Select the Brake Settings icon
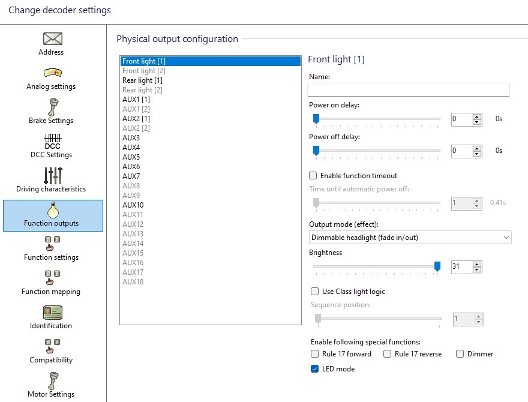 [x=53, y=107]
